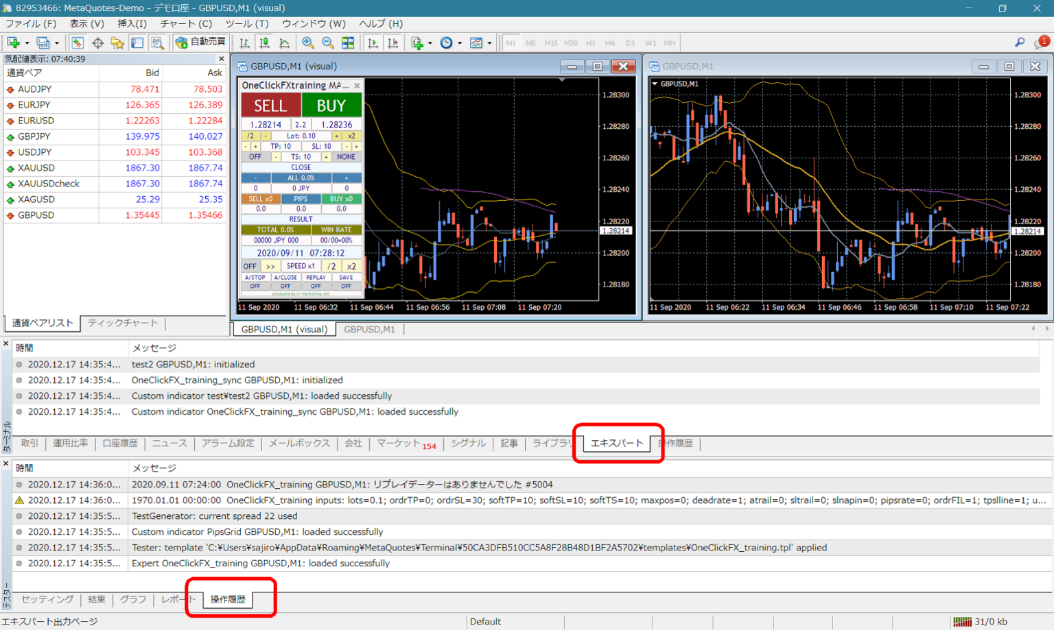
Task: Click the crosshair cursor icon
Action: pos(97,43)
